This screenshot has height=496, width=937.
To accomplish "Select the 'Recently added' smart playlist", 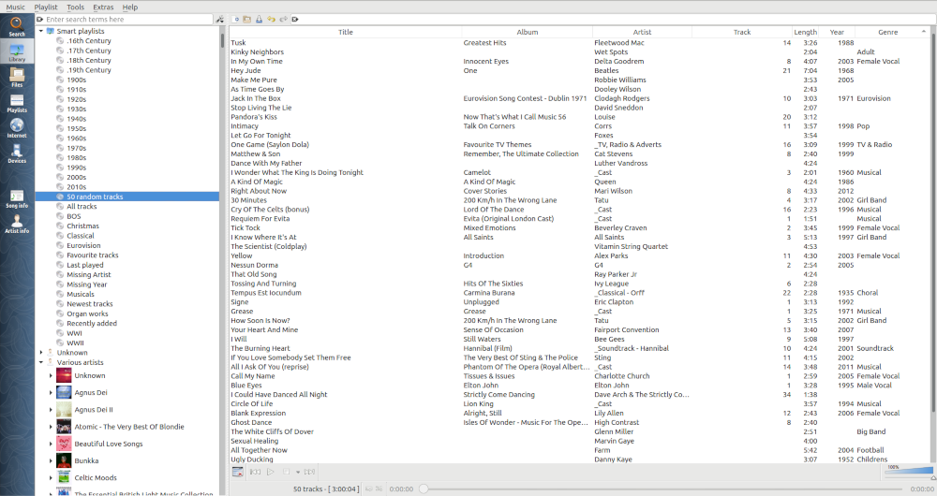I will (x=92, y=324).
